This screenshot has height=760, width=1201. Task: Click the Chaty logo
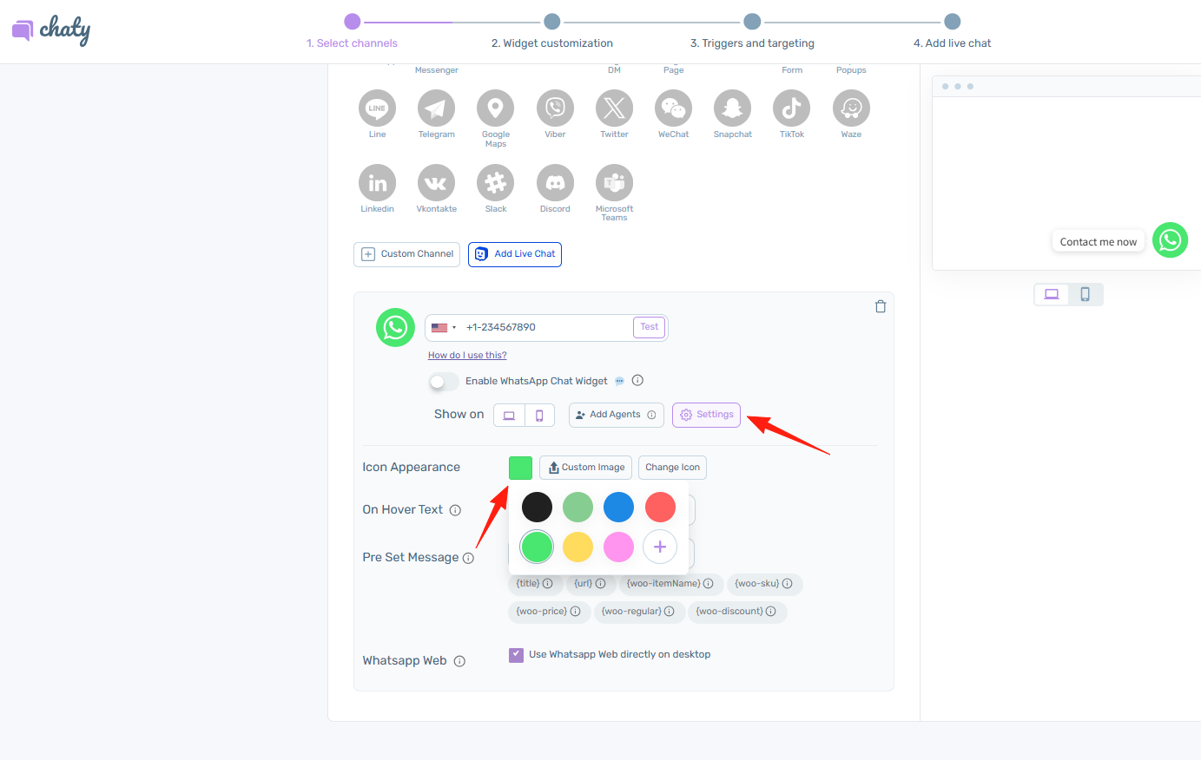(51, 30)
